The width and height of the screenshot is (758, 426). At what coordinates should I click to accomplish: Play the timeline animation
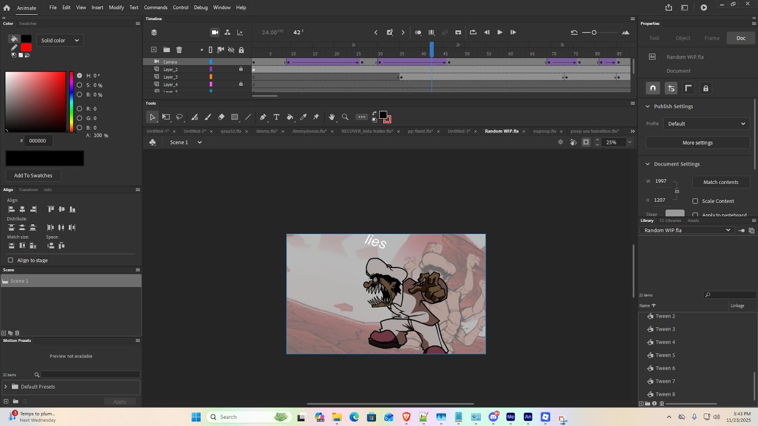[x=500, y=33]
